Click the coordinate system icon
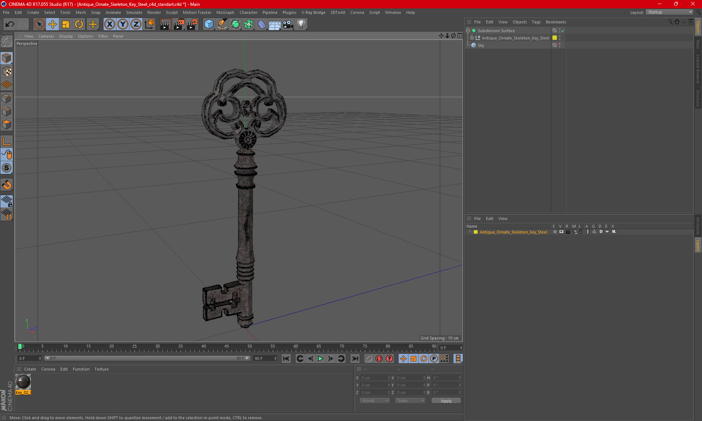702x421 pixels. (x=149, y=24)
